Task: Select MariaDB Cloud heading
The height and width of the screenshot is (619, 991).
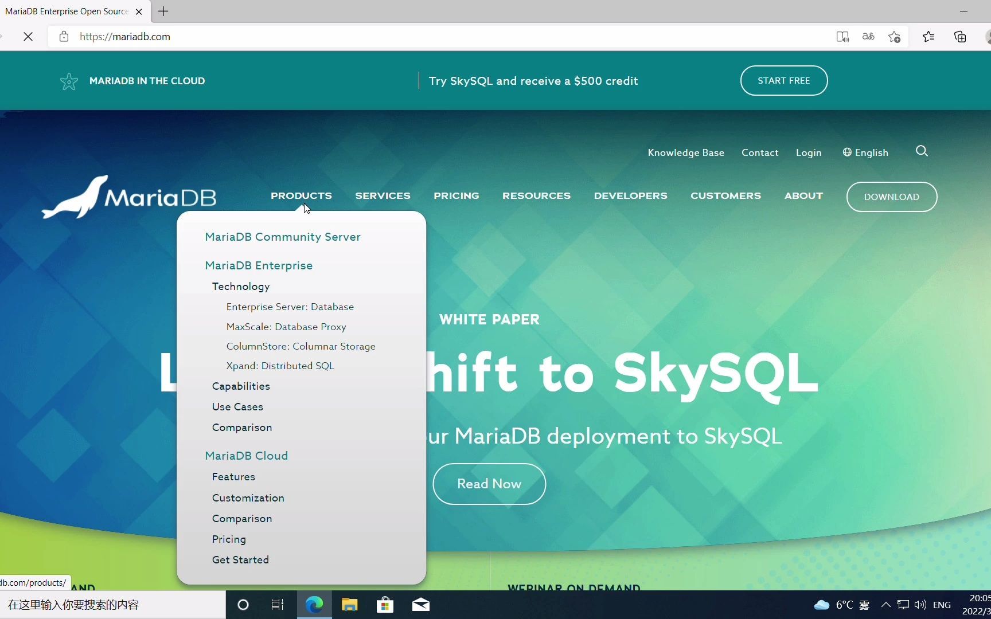Action: click(247, 456)
